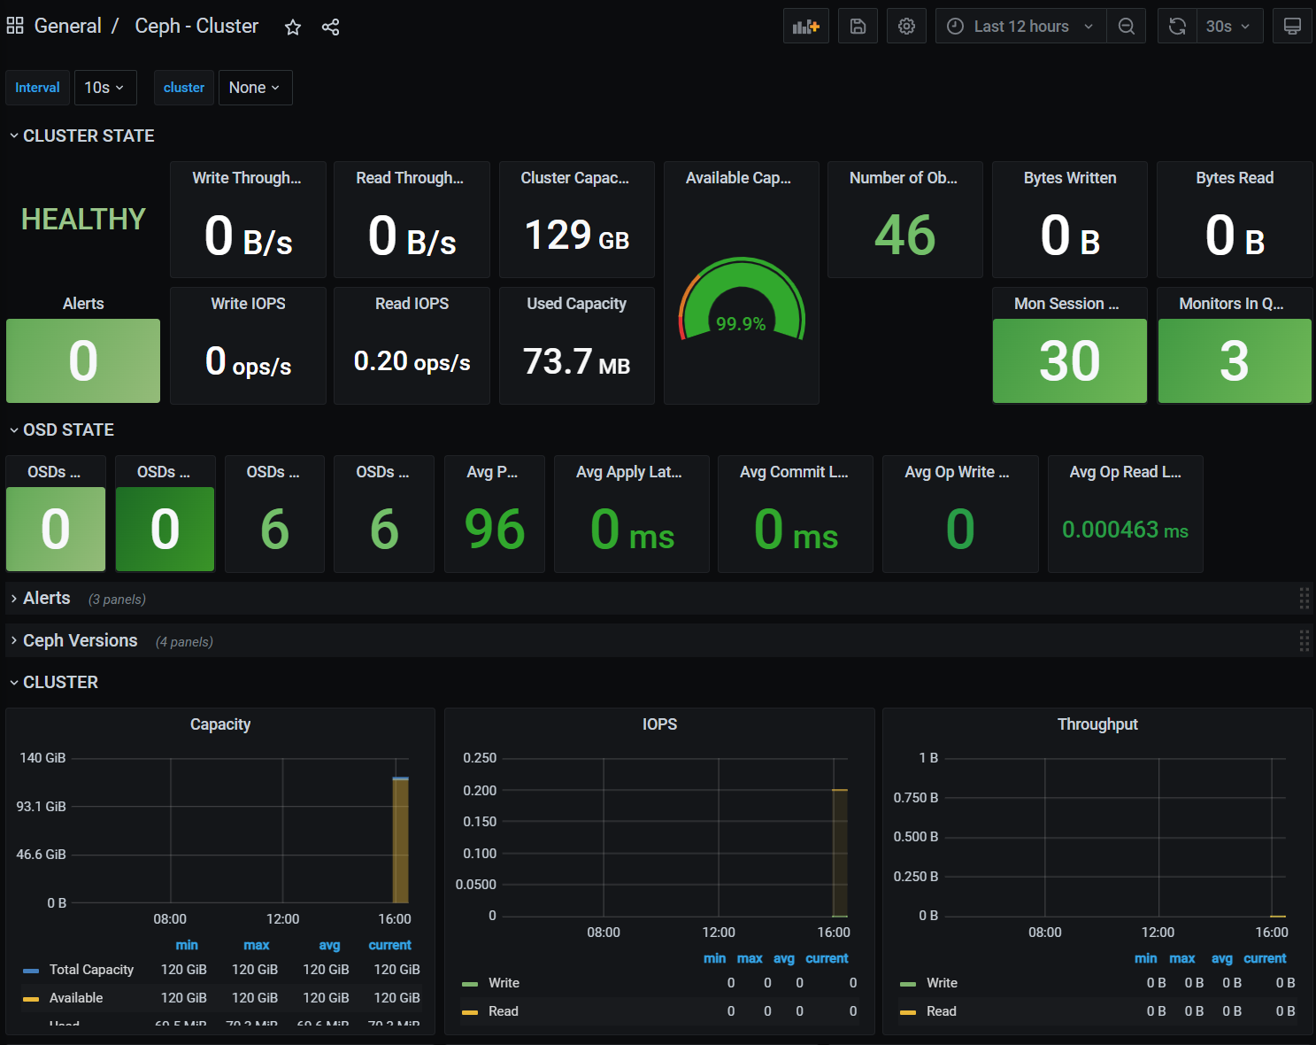Image resolution: width=1316 pixels, height=1045 pixels.
Task: Open Avg Commit Latency panel title
Action: click(x=794, y=472)
